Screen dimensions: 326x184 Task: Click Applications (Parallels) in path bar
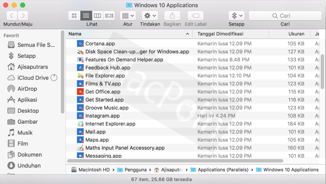pyautogui.click(x=223, y=170)
